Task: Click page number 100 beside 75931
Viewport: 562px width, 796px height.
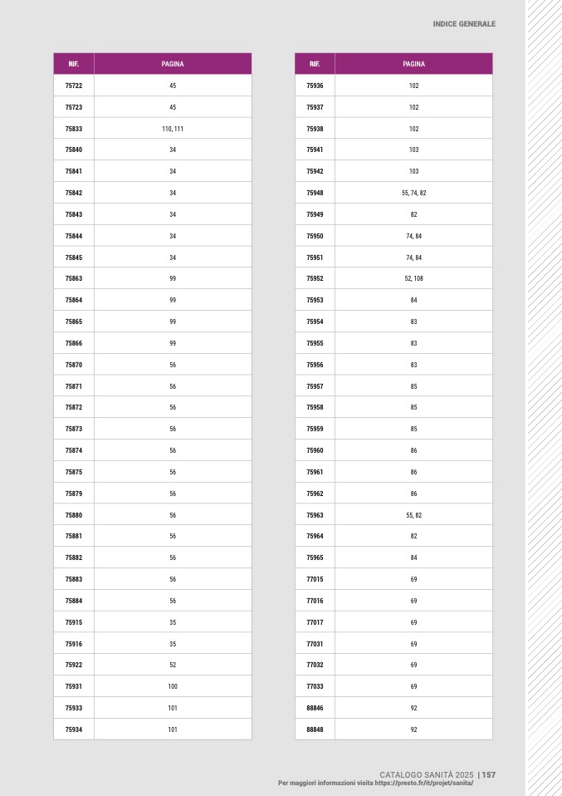Action: click(x=173, y=687)
